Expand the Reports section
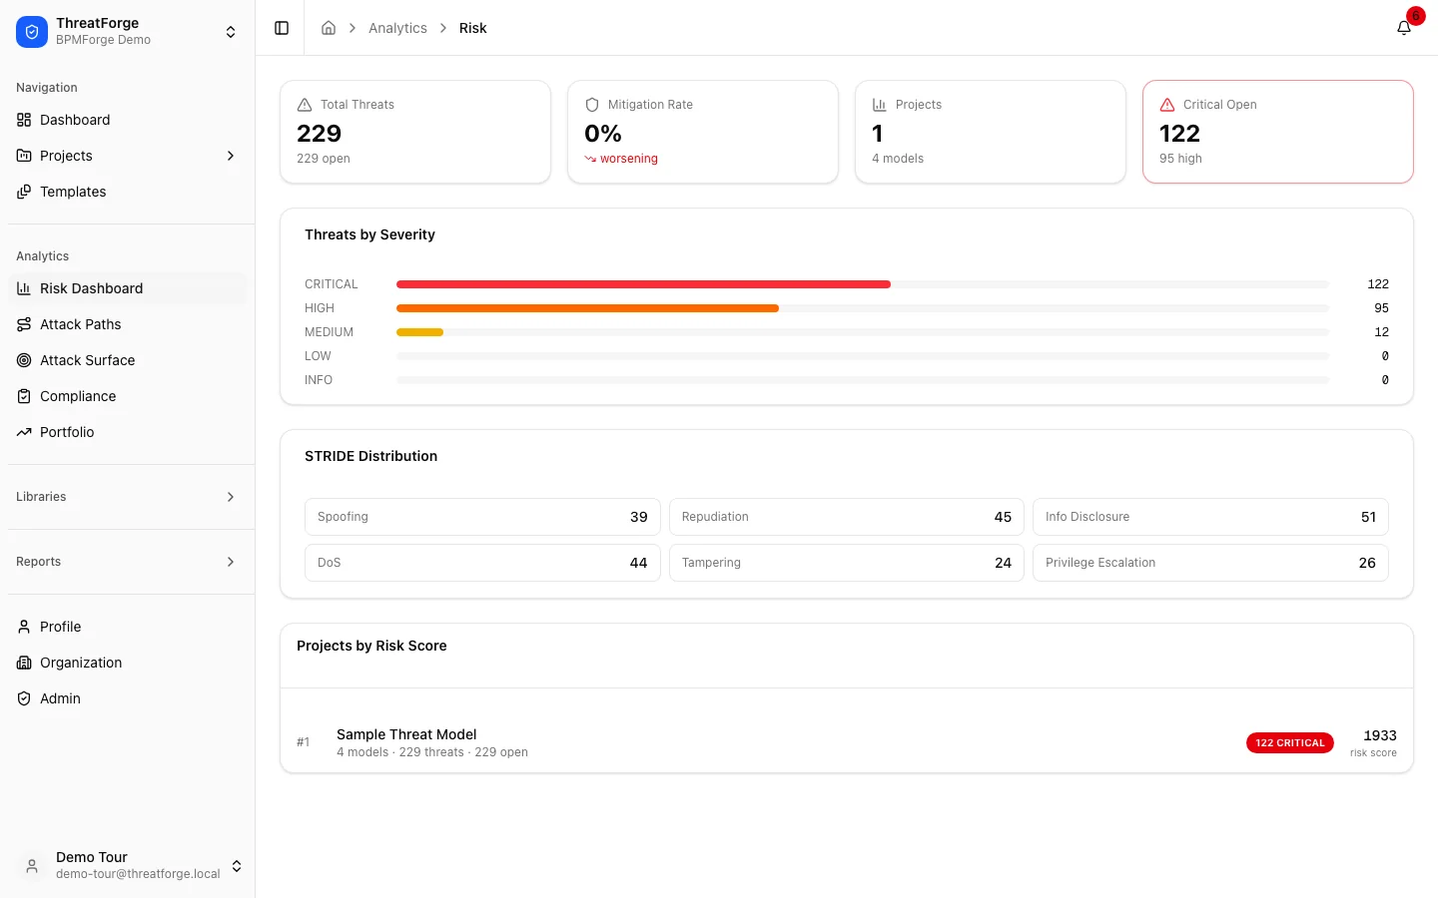 point(127,562)
